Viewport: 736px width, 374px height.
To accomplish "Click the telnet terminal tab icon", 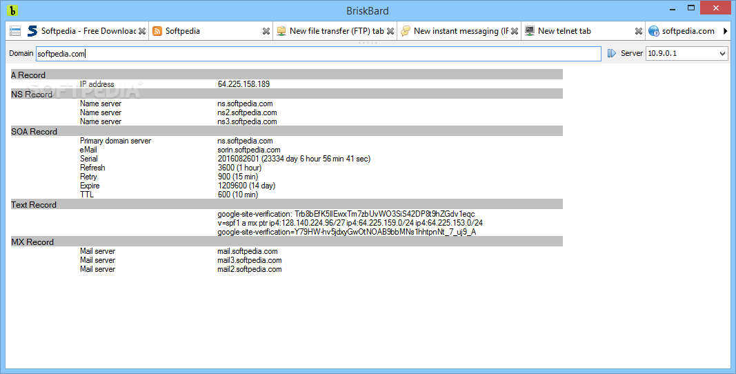I will 530,31.
